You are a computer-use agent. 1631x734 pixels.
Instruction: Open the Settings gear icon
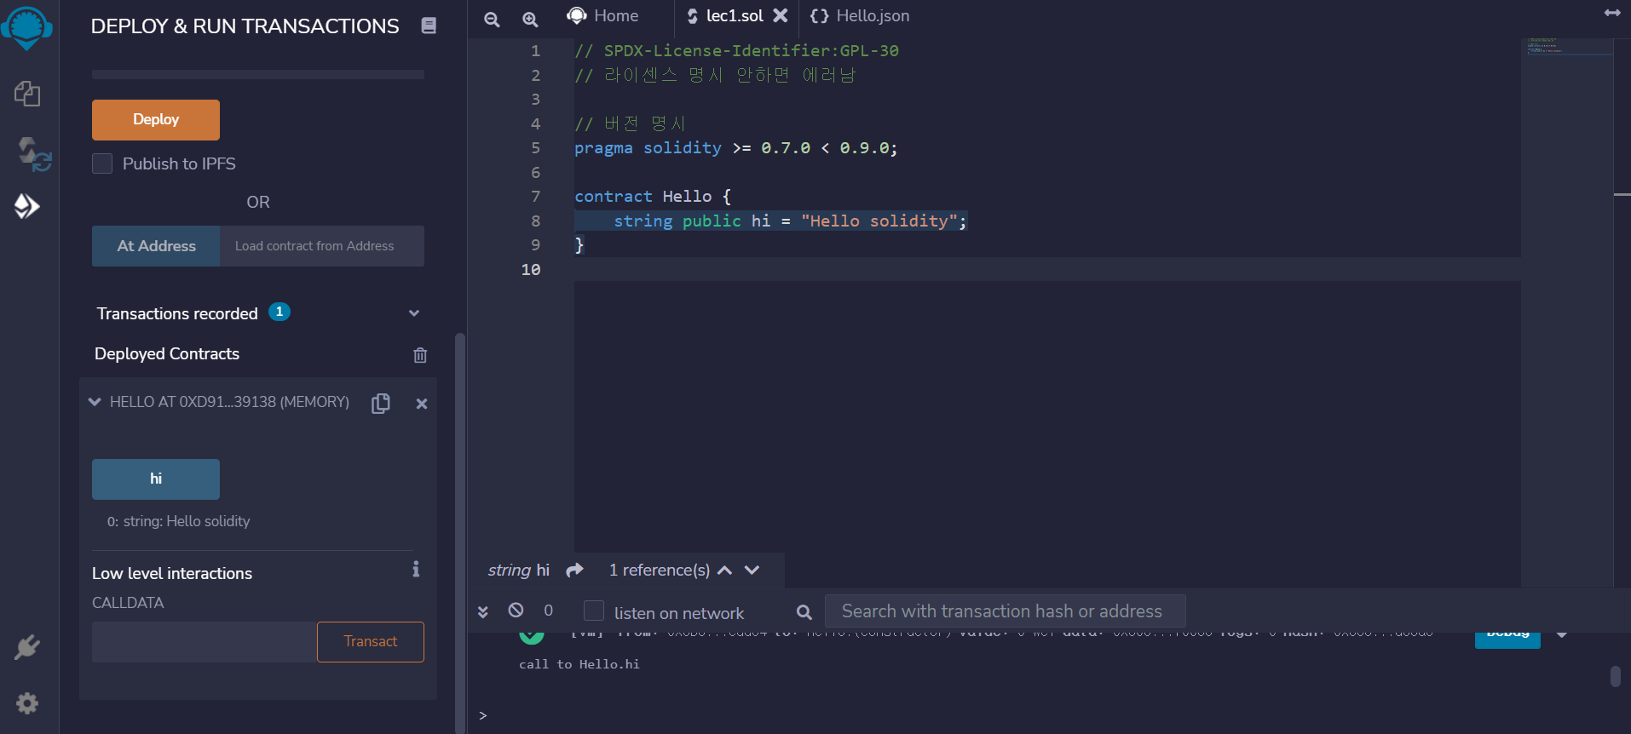pyautogui.click(x=27, y=703)
